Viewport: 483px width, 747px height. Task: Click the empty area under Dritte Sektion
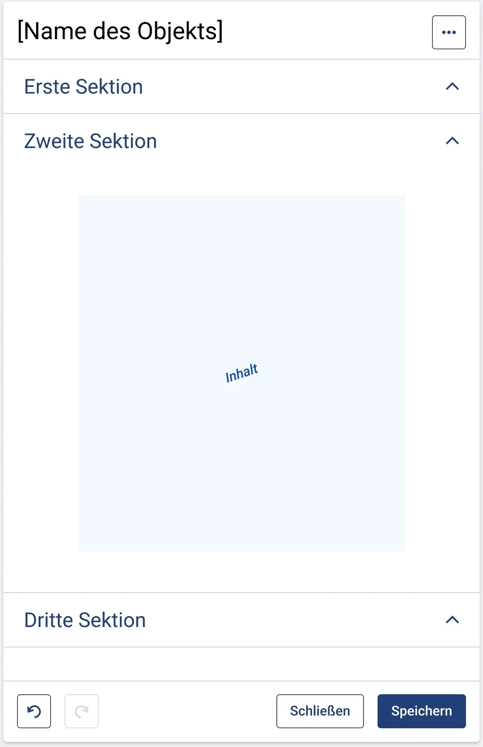pos(241,664)
